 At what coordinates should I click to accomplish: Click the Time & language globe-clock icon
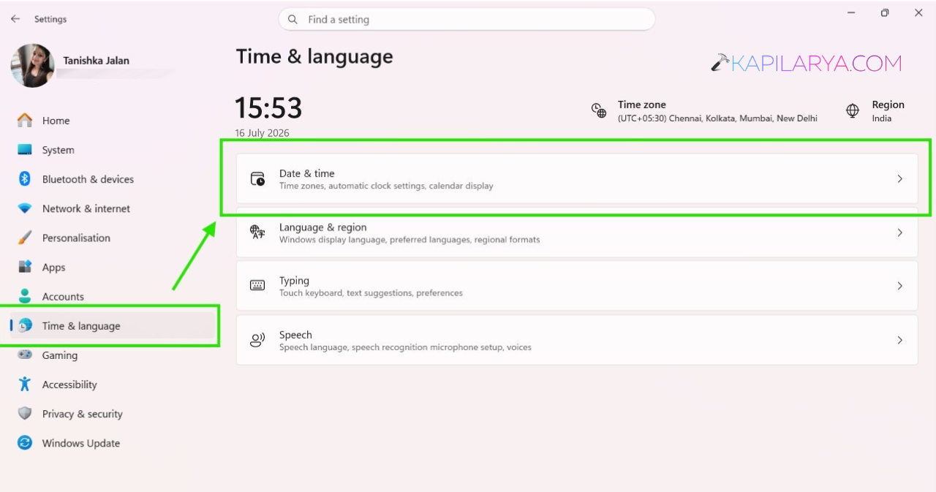pyautogui.click(x=25, y=325)
